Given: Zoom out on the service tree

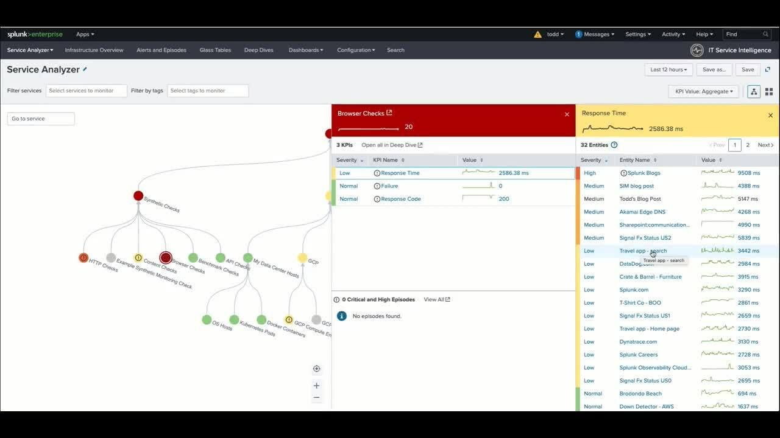Looking at the screenshot, I should click(x=316, y=398).
